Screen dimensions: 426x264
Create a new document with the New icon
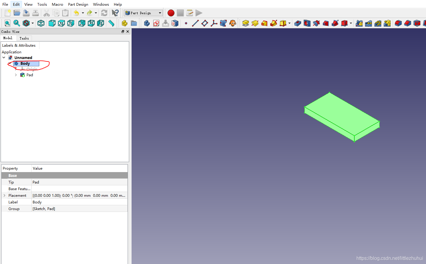(x=8, y=13)
